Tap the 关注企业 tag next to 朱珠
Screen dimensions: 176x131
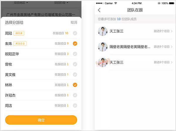pos(20,43)
